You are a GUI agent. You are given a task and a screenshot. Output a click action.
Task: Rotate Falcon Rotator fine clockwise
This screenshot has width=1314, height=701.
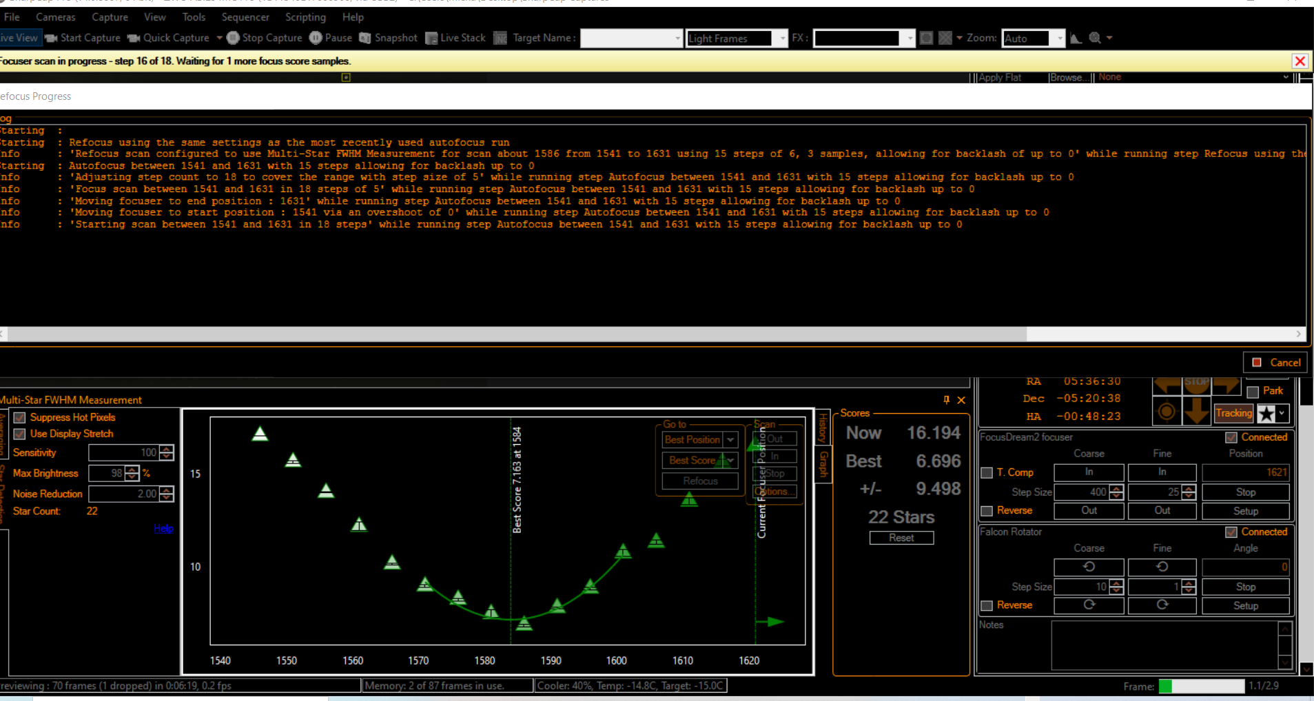click(1162, 605)
